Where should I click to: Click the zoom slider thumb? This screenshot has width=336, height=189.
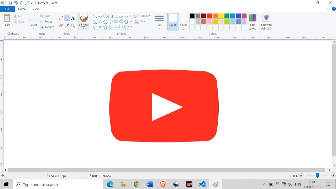coord(317,176)
